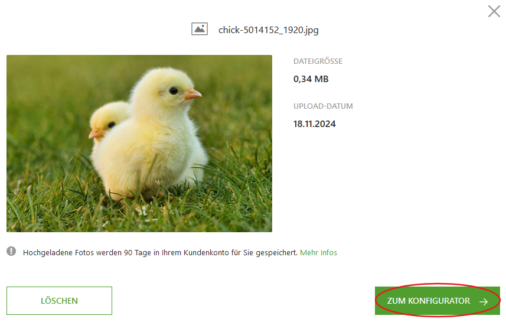
Task: Click the UPLOAD-DATUM label
Action: coord(323,106)
